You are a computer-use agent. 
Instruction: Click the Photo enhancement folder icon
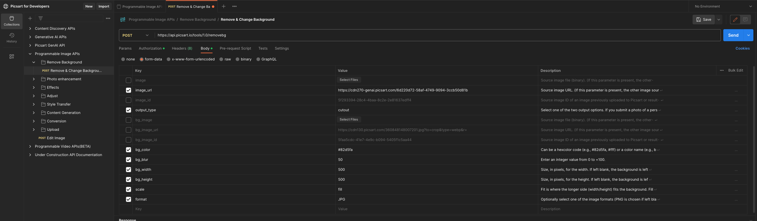pyautogui.click(x=43, y=79)
